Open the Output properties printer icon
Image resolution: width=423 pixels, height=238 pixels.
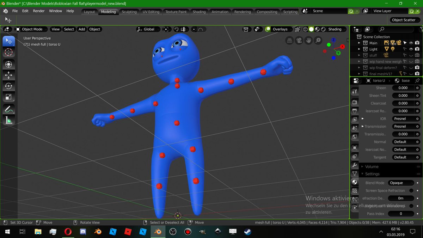[x=355, y=111]
